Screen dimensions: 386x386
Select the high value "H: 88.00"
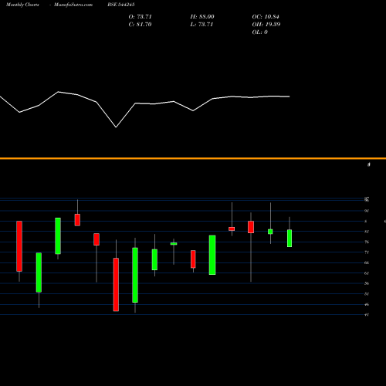coord(202,17)
